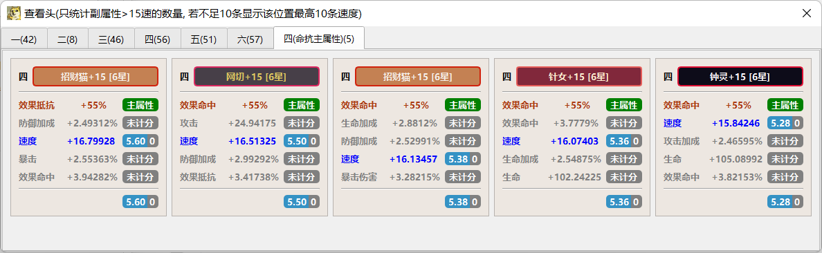Click total score 5.50 at 网切 card bottom
The width and height of the screenshot is (822, 253).
[302, 202]
